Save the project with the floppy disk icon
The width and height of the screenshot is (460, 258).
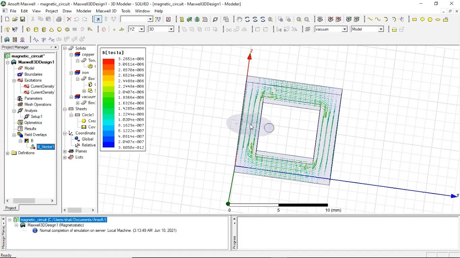(x=22, y=19)
